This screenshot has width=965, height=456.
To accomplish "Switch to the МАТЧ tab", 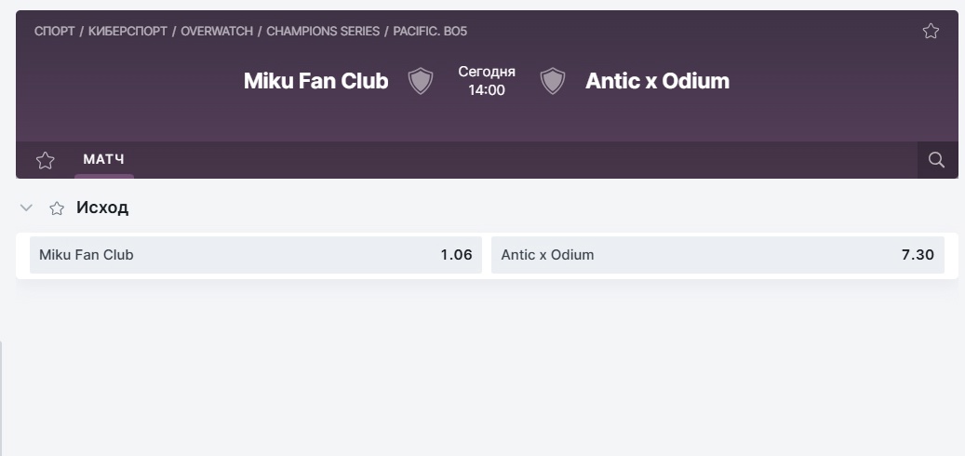I will coord(104,159).
